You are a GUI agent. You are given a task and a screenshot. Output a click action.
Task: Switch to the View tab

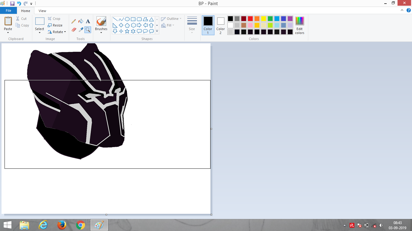(43, 11)
